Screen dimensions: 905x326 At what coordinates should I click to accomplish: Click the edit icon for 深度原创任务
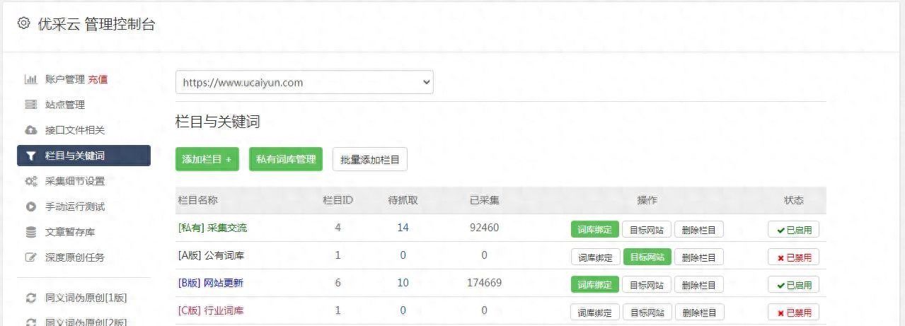[30, 257]
